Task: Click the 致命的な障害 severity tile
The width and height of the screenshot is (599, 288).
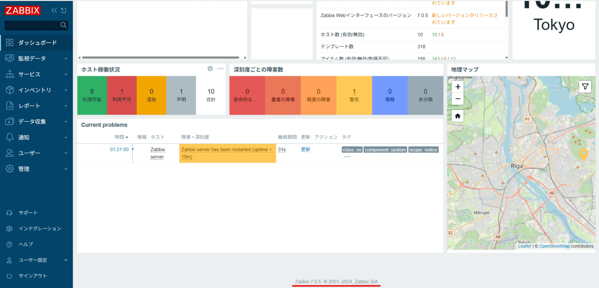Action: point(247,95)
